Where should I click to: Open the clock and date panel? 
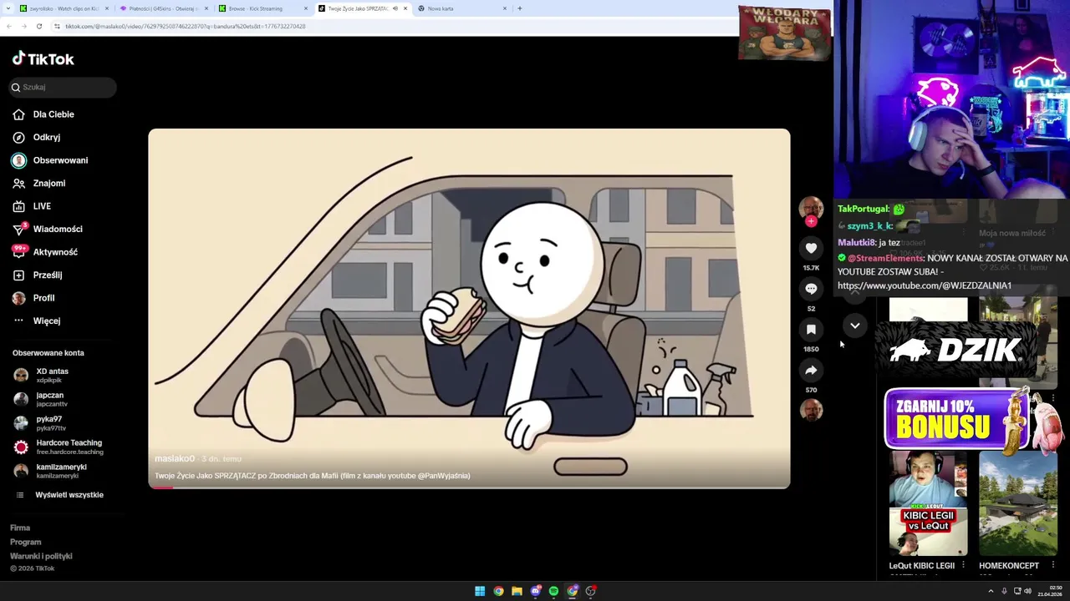coord(1050,591)
